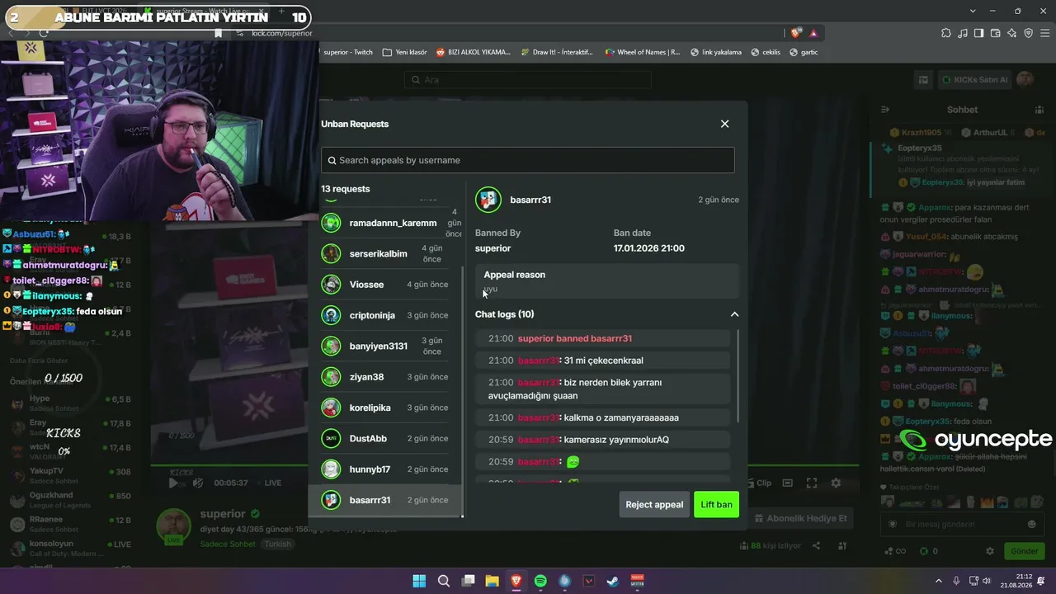
Task: Open the 'gartic' bookmark
Action: pos(804,52)
